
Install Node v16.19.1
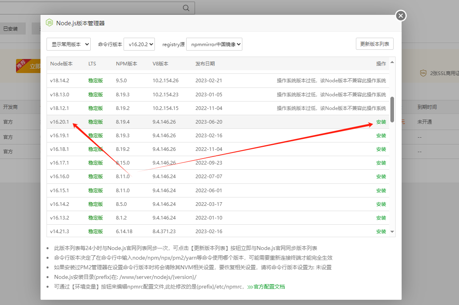[381, 136]
